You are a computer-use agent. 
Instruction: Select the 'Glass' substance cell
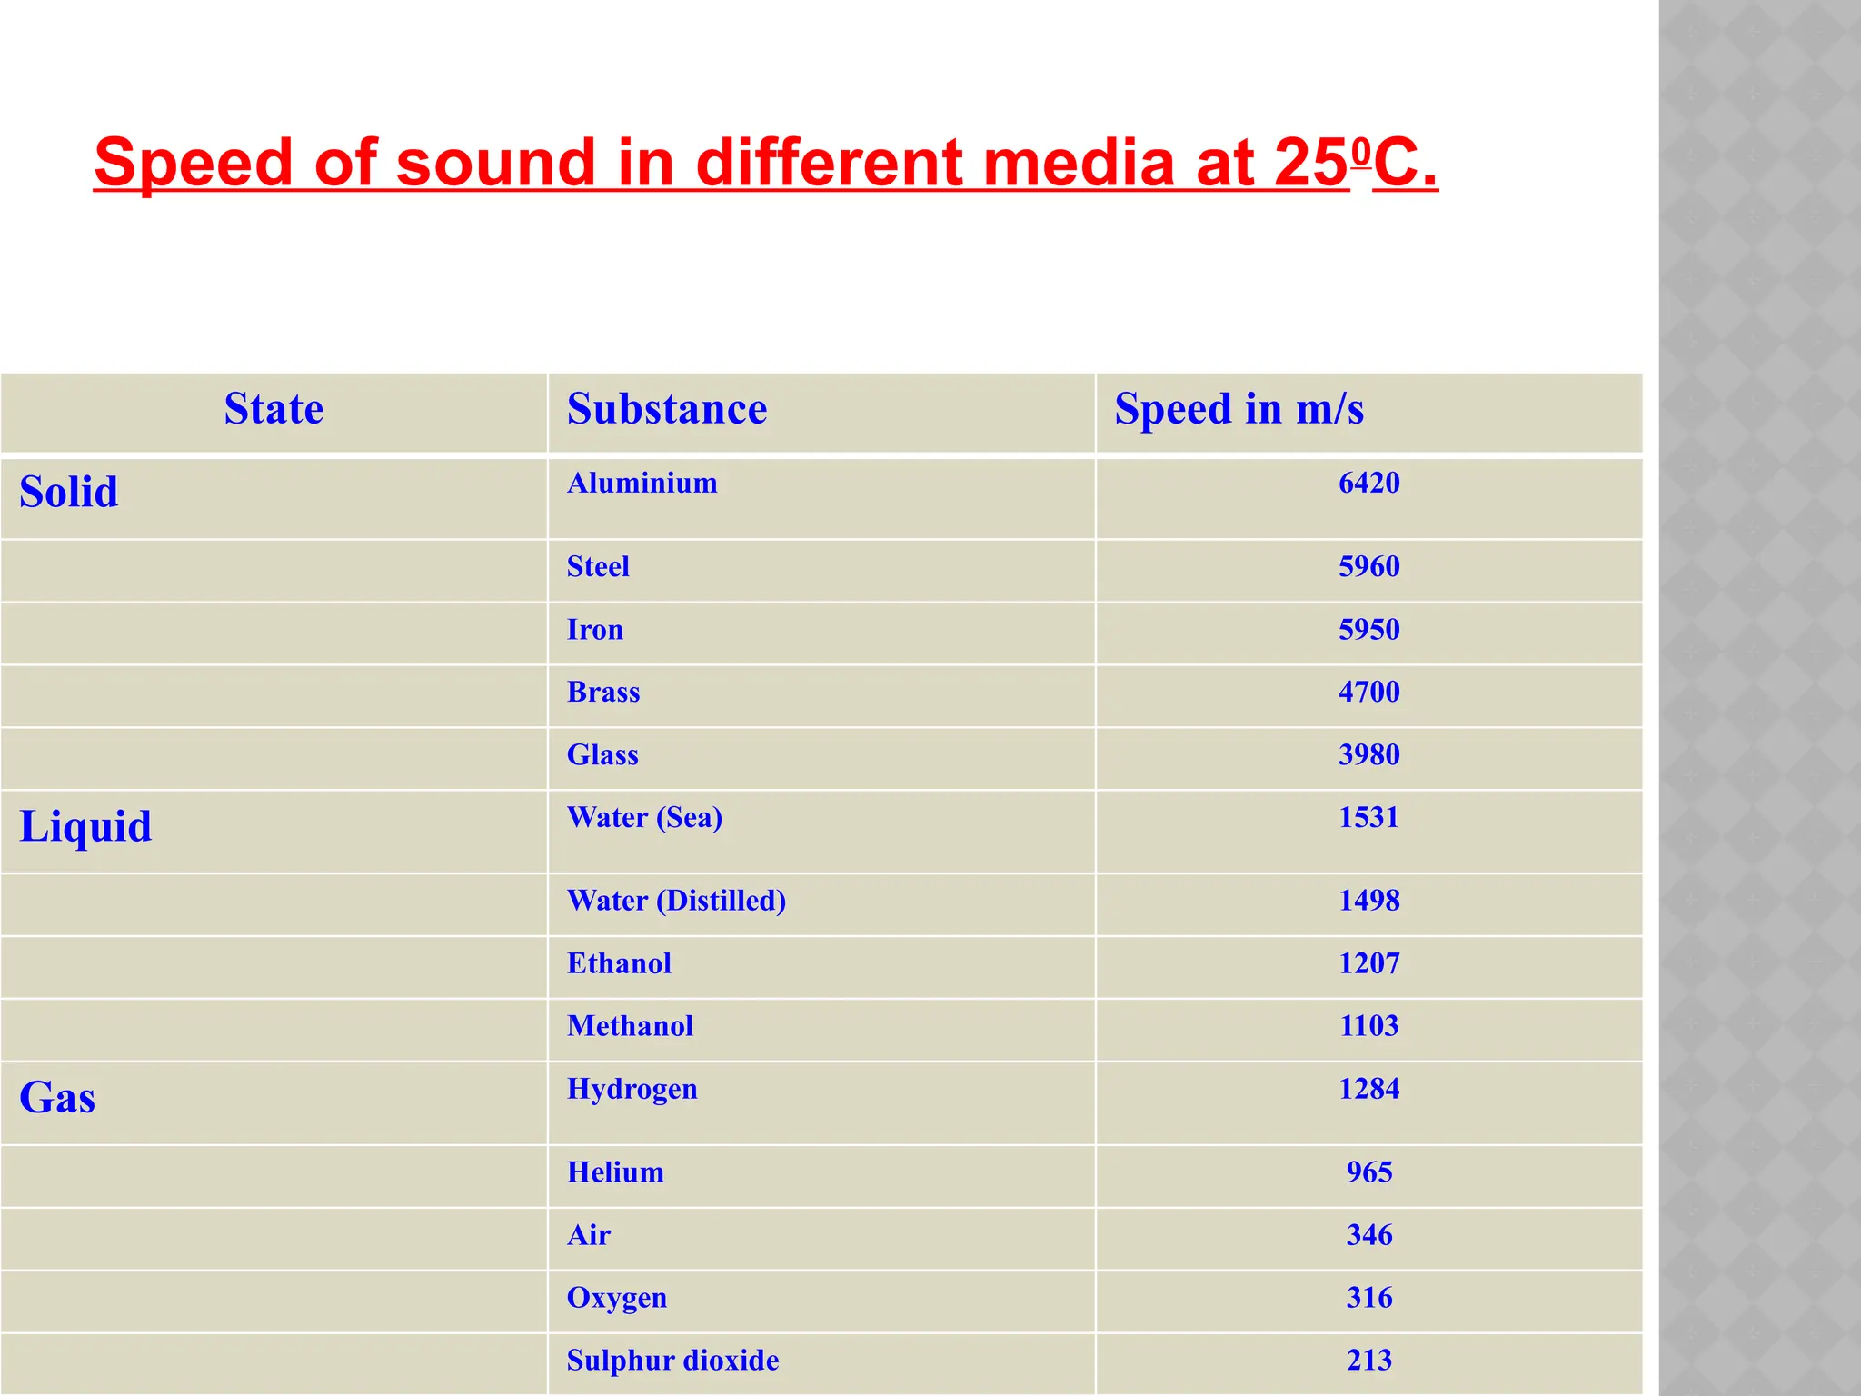821,759
